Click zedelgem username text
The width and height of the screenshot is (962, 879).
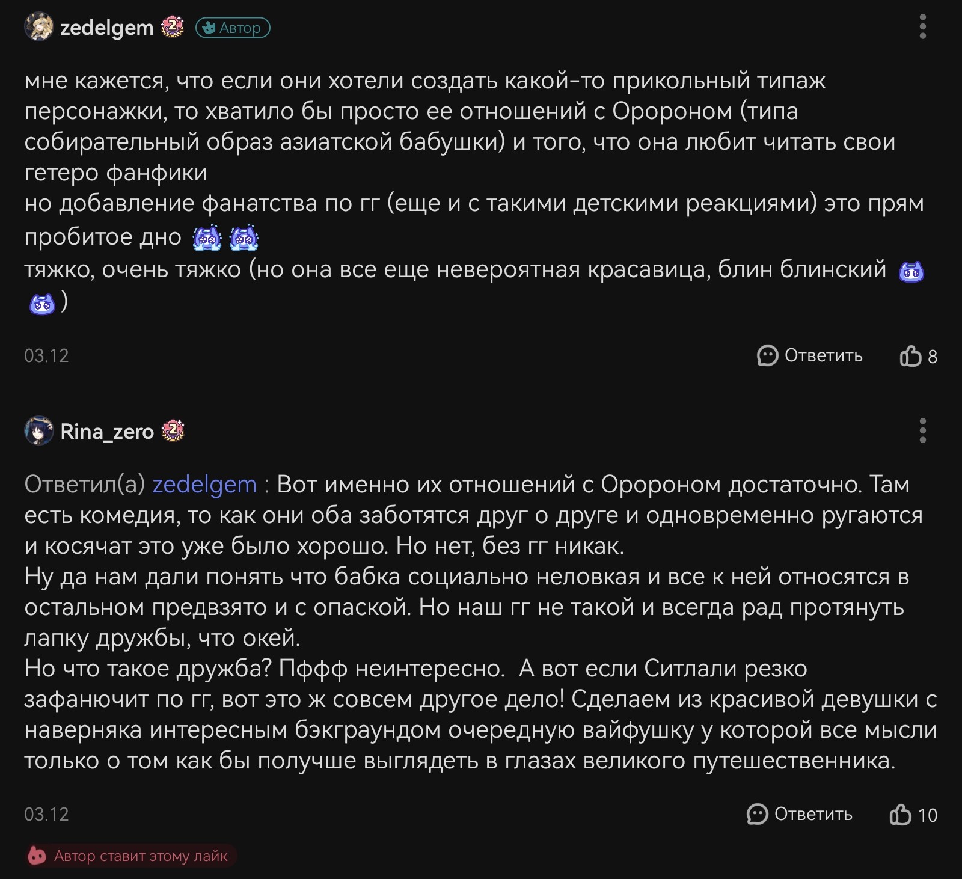pyautogui.click(x=107, y=28)
